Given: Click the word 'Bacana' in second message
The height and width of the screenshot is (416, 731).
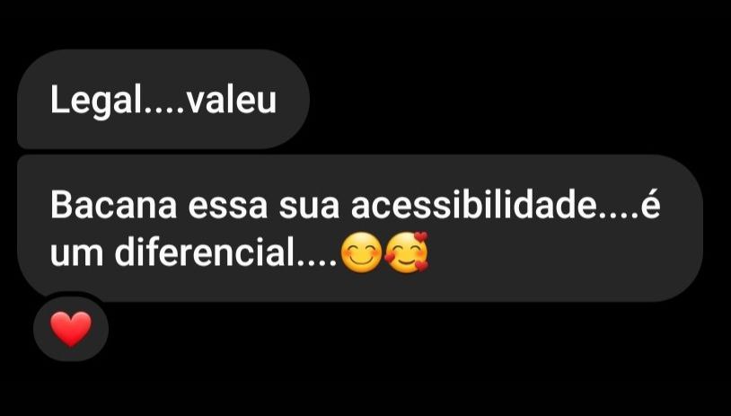Looking at the screenshot, I should 113,206.
